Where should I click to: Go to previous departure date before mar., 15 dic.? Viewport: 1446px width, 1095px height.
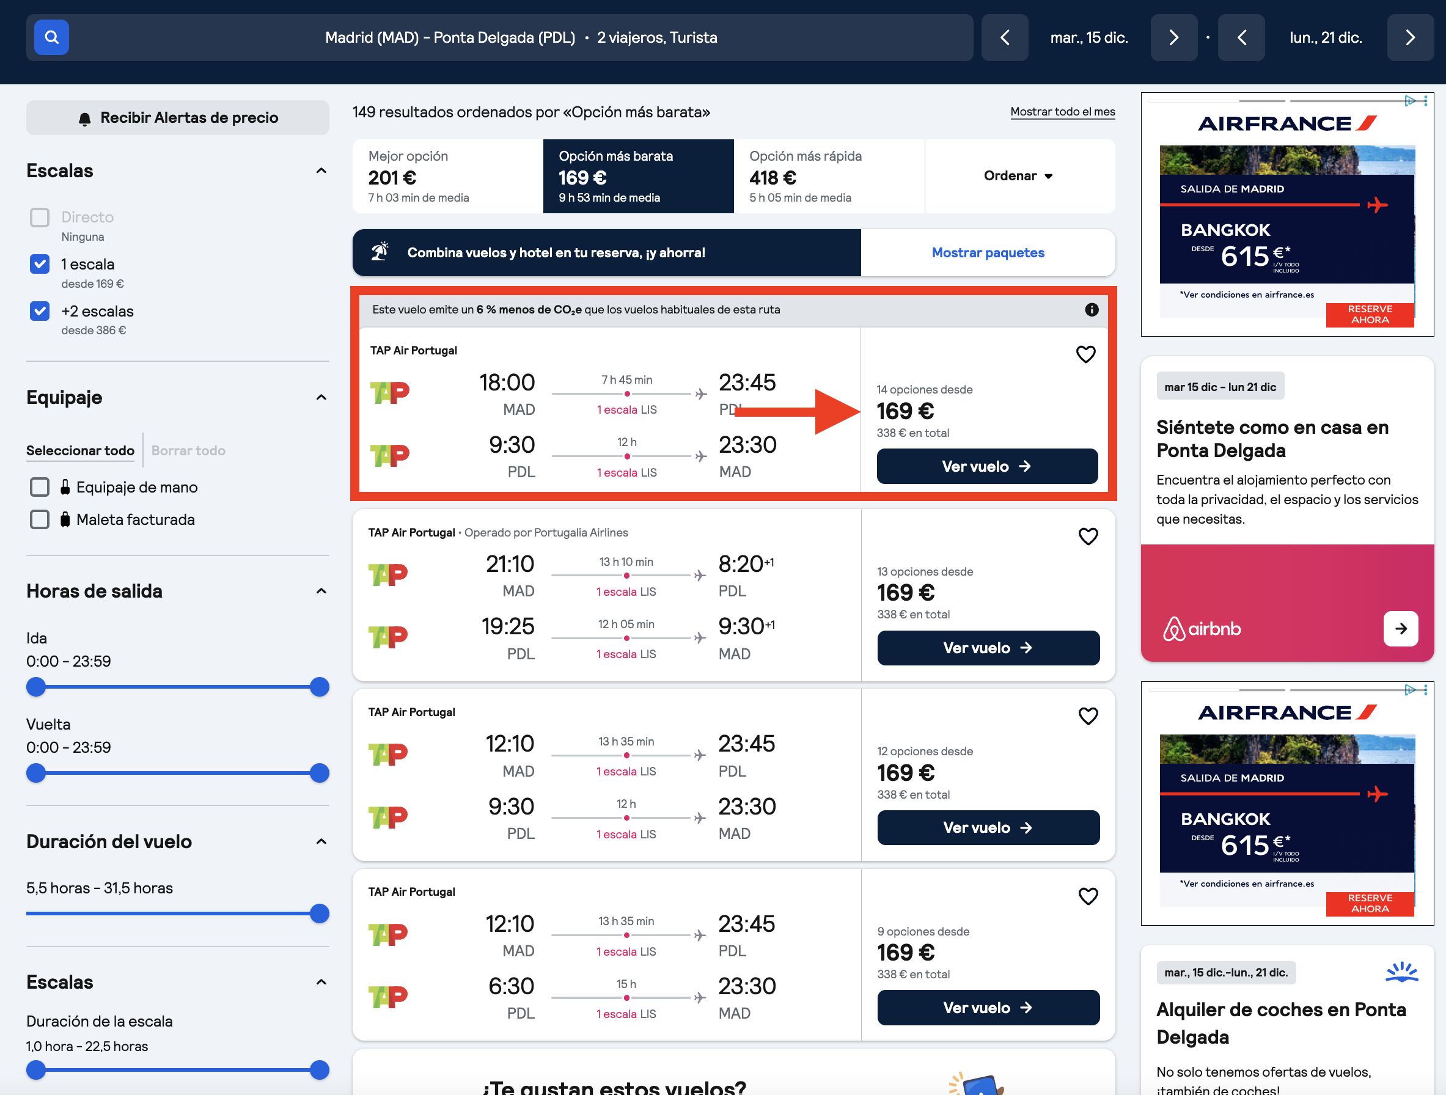(1005, 37)
